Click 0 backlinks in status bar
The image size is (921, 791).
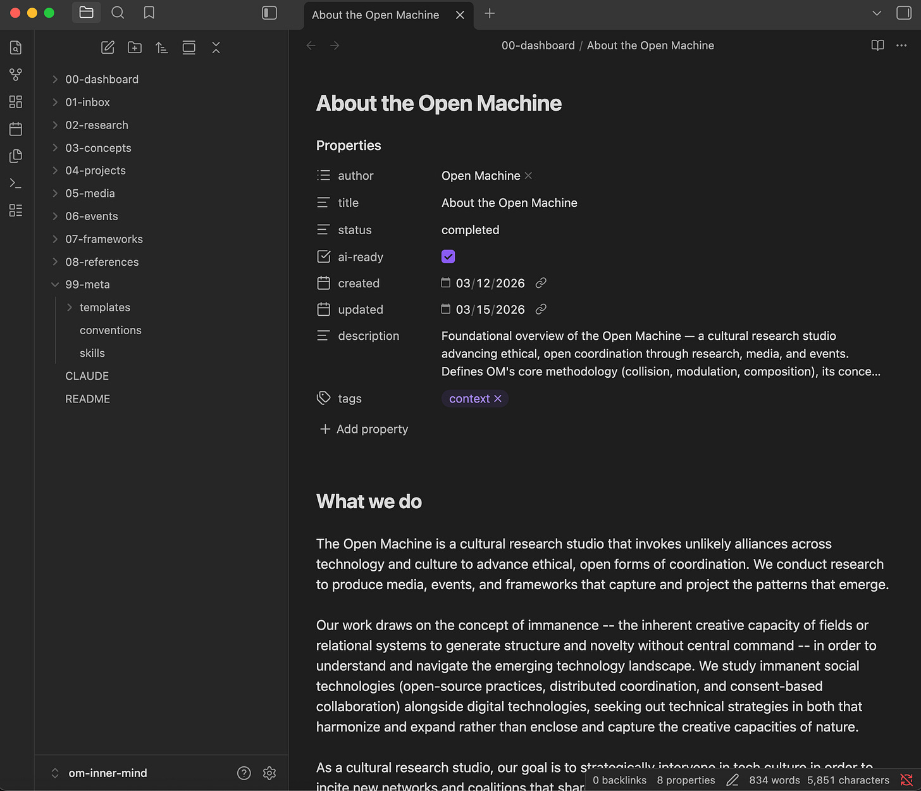point(619,780)
